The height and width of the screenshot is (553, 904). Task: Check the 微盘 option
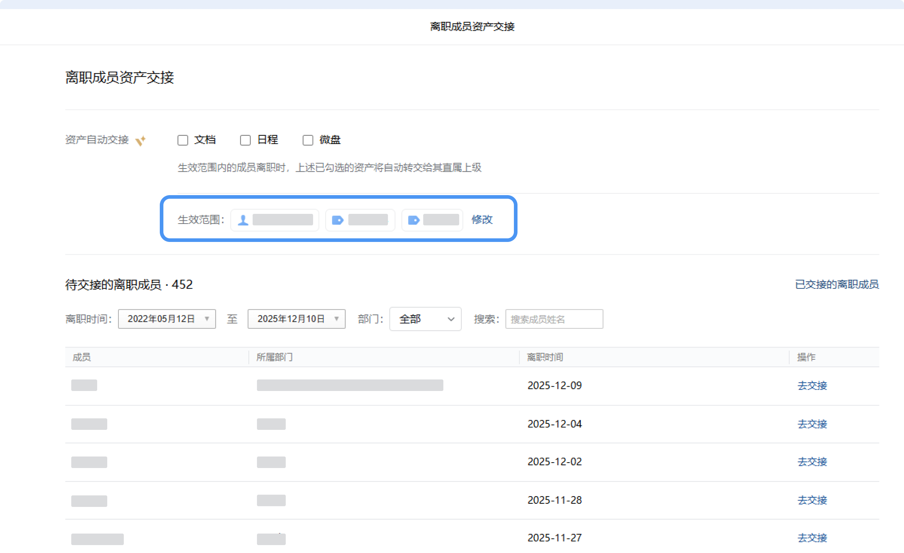point(308,140)
